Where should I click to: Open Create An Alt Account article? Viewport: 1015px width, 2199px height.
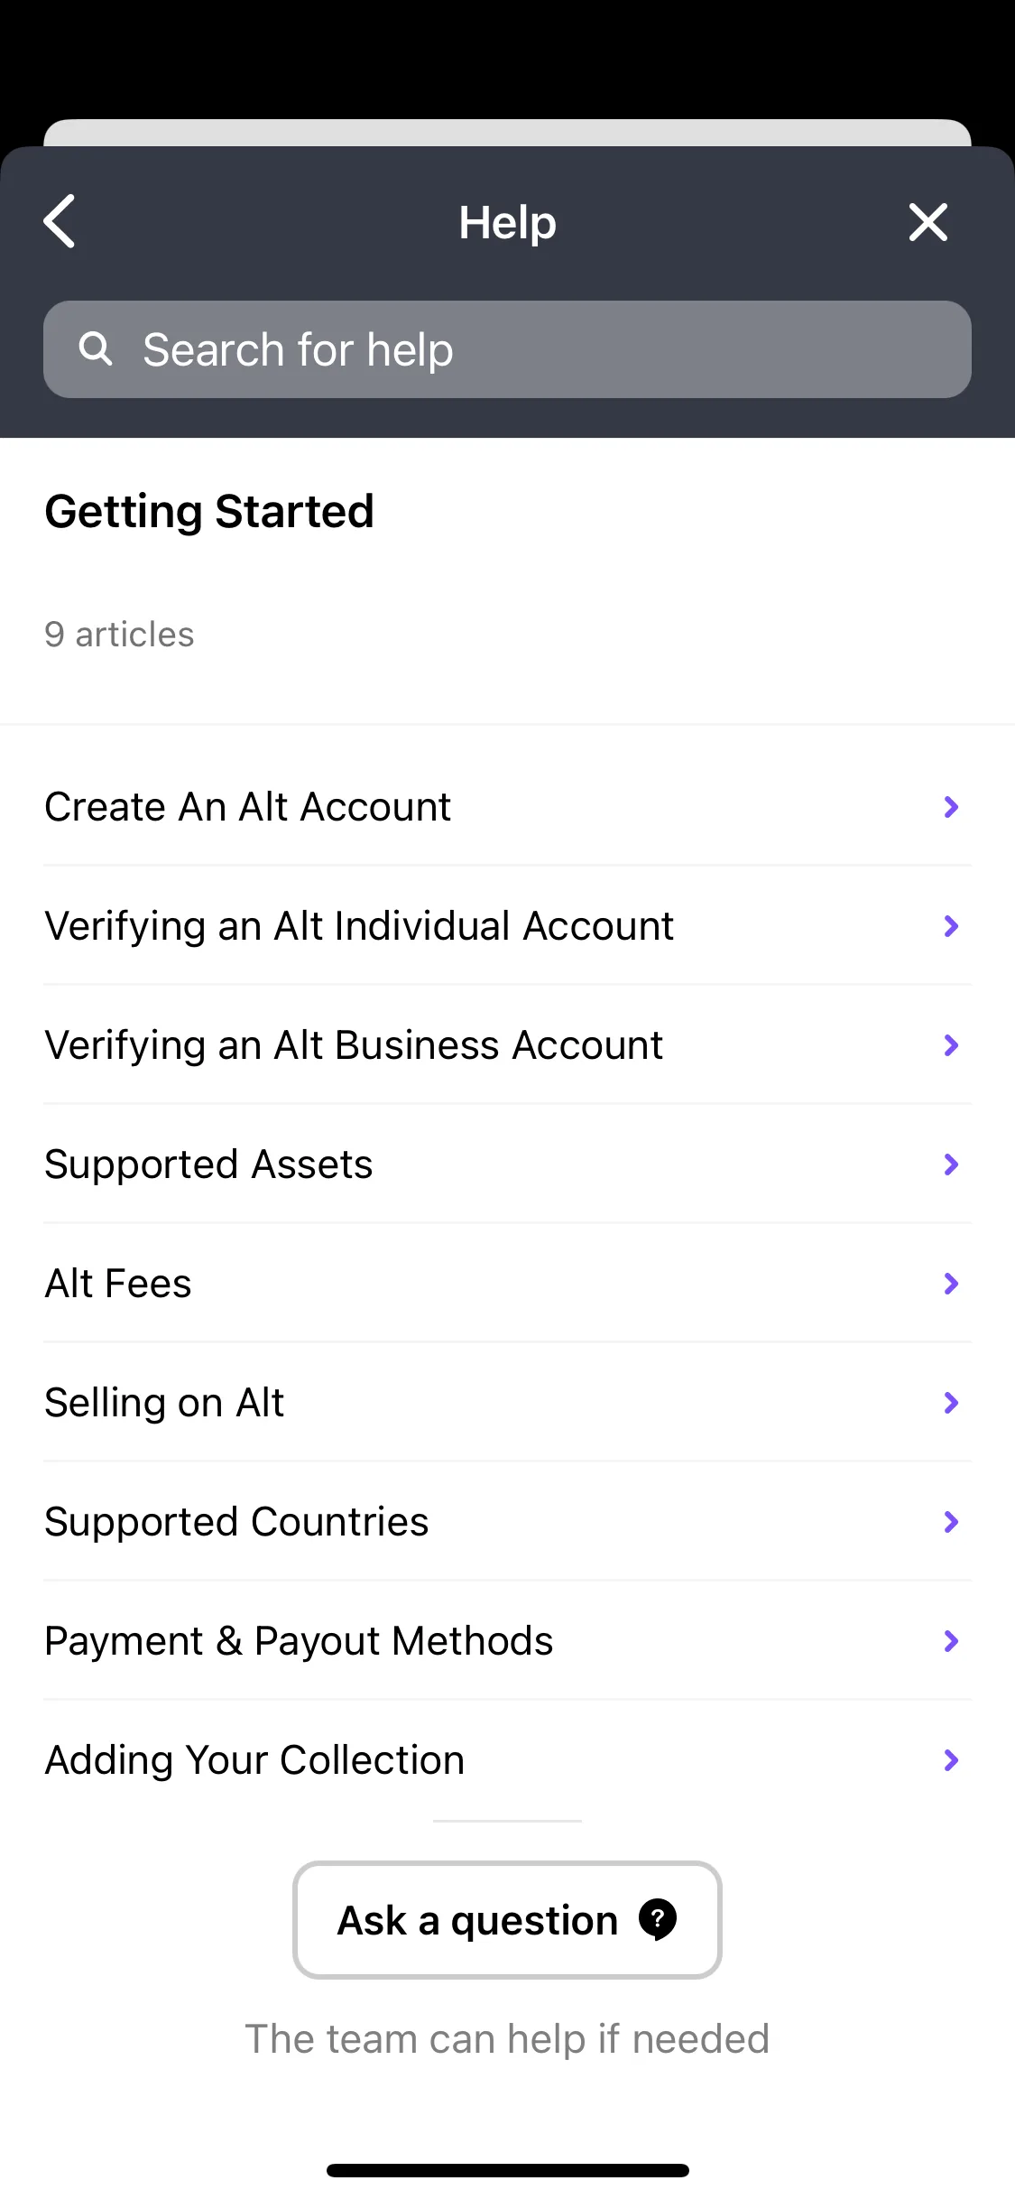[x=507, y=807]
